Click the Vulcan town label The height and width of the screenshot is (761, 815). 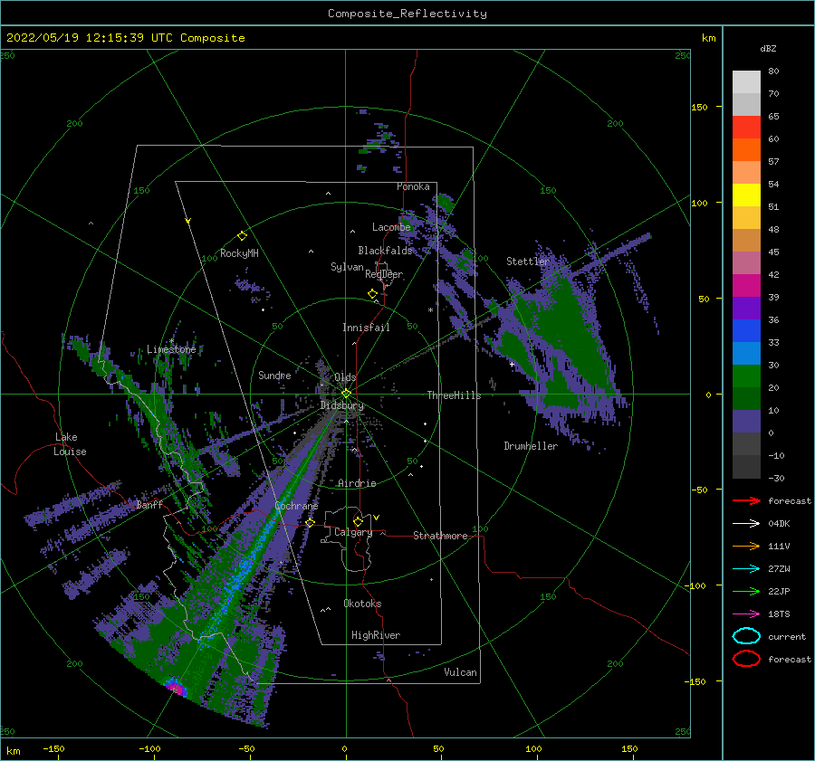(x=460, y=672)
